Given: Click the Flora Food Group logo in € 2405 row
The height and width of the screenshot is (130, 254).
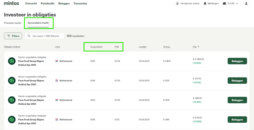Looking at the screenshot, I should 12,61.
